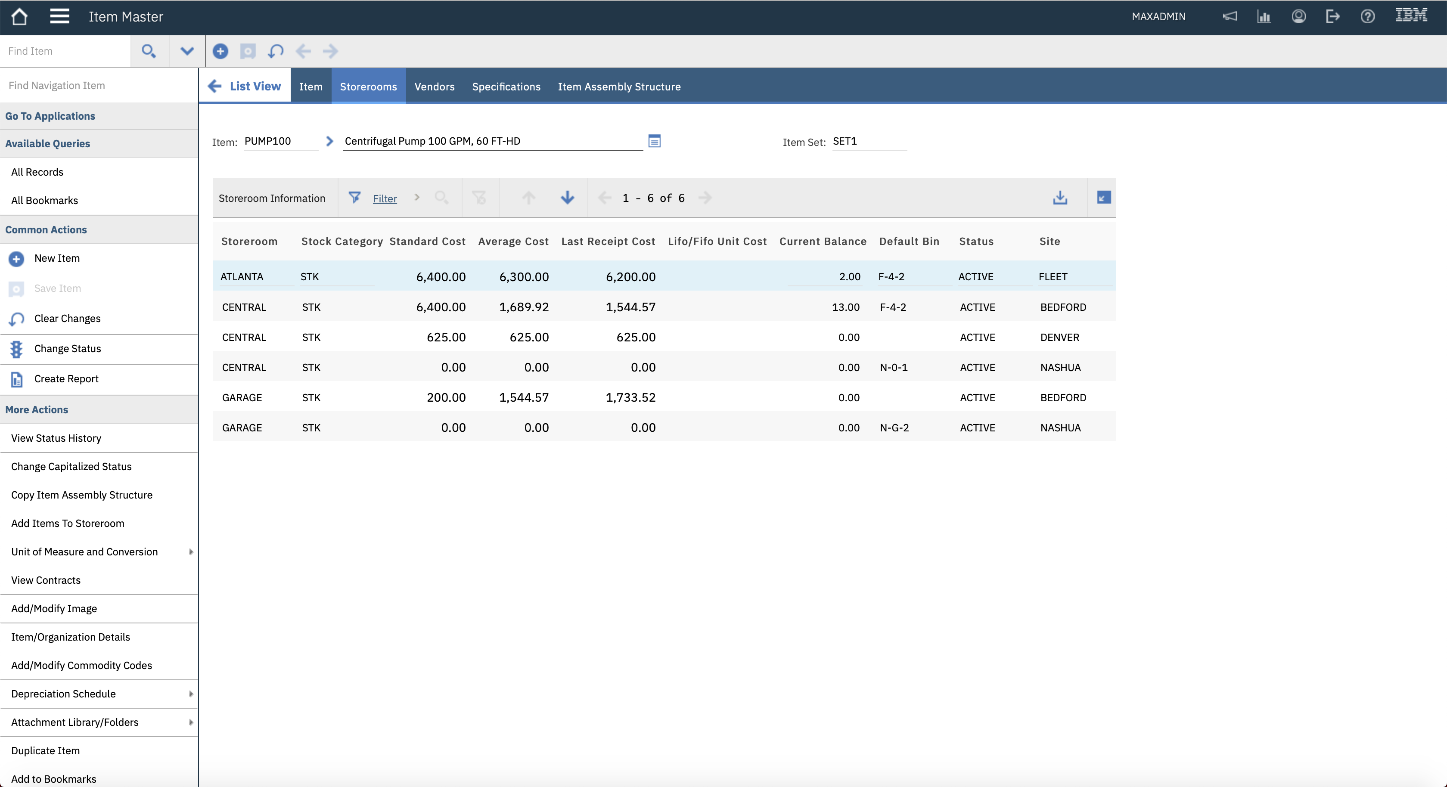
Task: Click the Long Description icon beside description
Action: coord(655,141)
